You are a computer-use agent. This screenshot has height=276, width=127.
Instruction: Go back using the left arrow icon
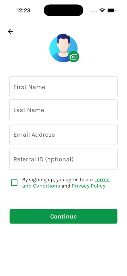click(x=10, y=31)
